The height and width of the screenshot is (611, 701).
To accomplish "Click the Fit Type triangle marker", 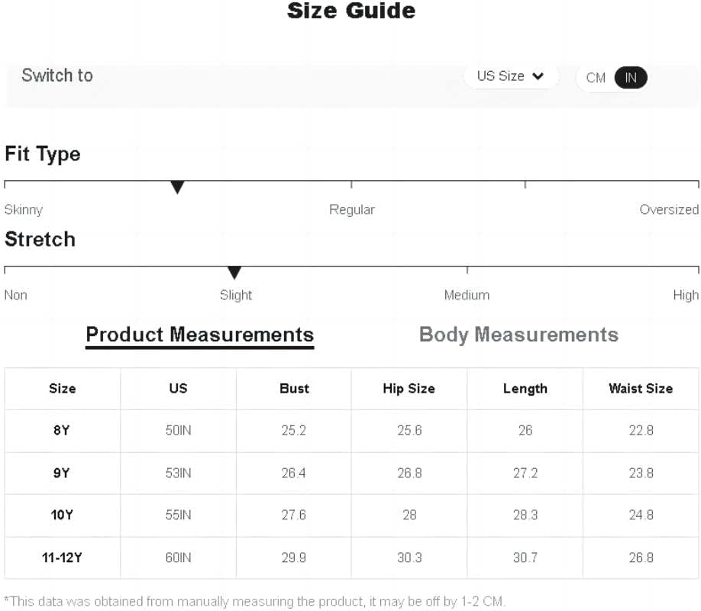I will pos(177,187).
